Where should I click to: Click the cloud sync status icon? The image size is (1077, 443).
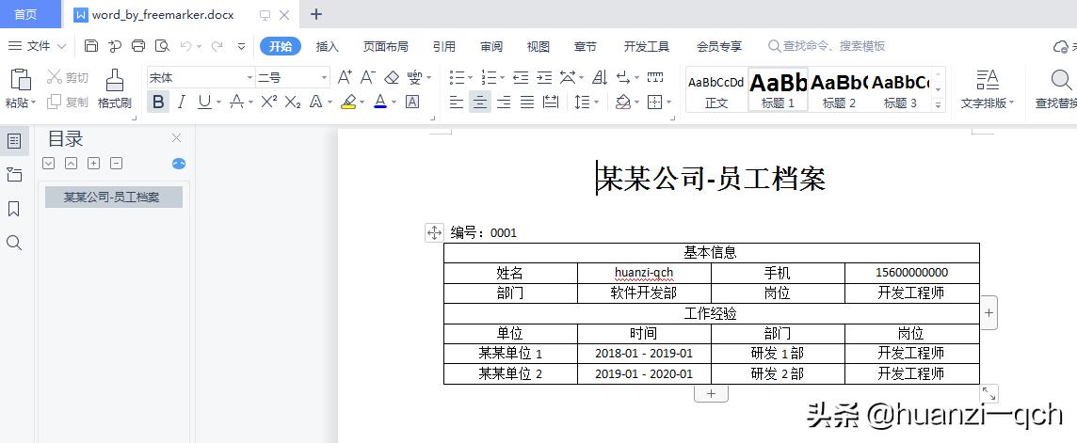coord(1060,47)
